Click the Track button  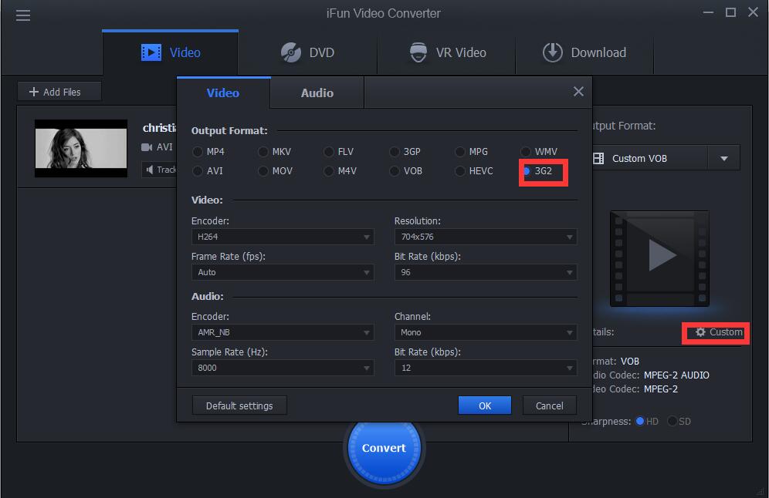(159, 170)
